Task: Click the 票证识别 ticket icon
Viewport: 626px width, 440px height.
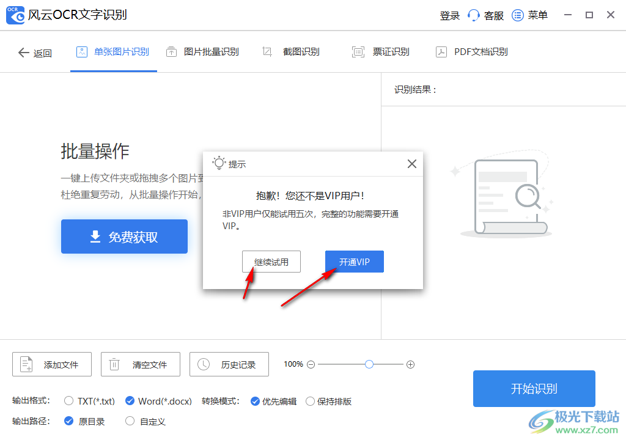Action: [358, 52]
